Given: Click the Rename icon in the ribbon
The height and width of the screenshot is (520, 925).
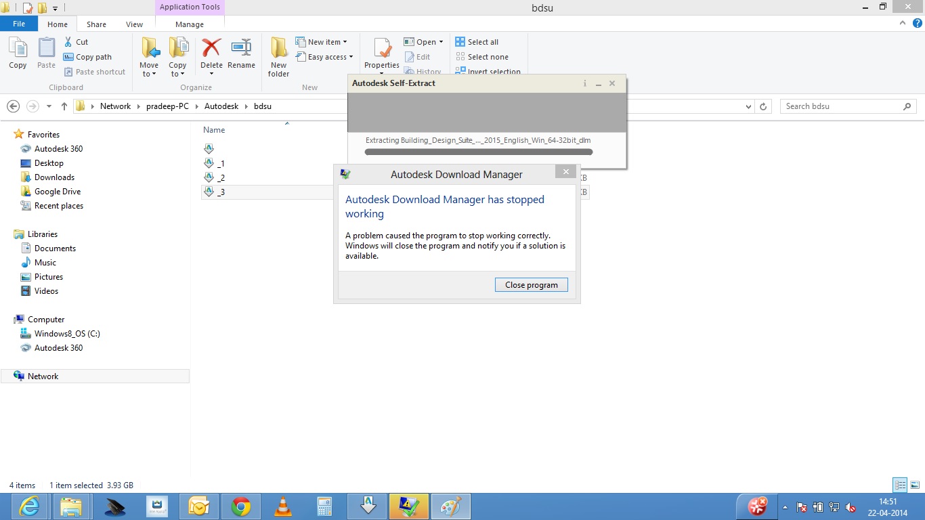Looking at the screenshot, I should [241, 48].
